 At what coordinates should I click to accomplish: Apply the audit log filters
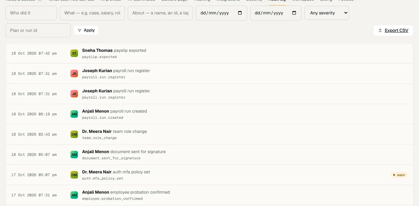[x=86, y=30]
